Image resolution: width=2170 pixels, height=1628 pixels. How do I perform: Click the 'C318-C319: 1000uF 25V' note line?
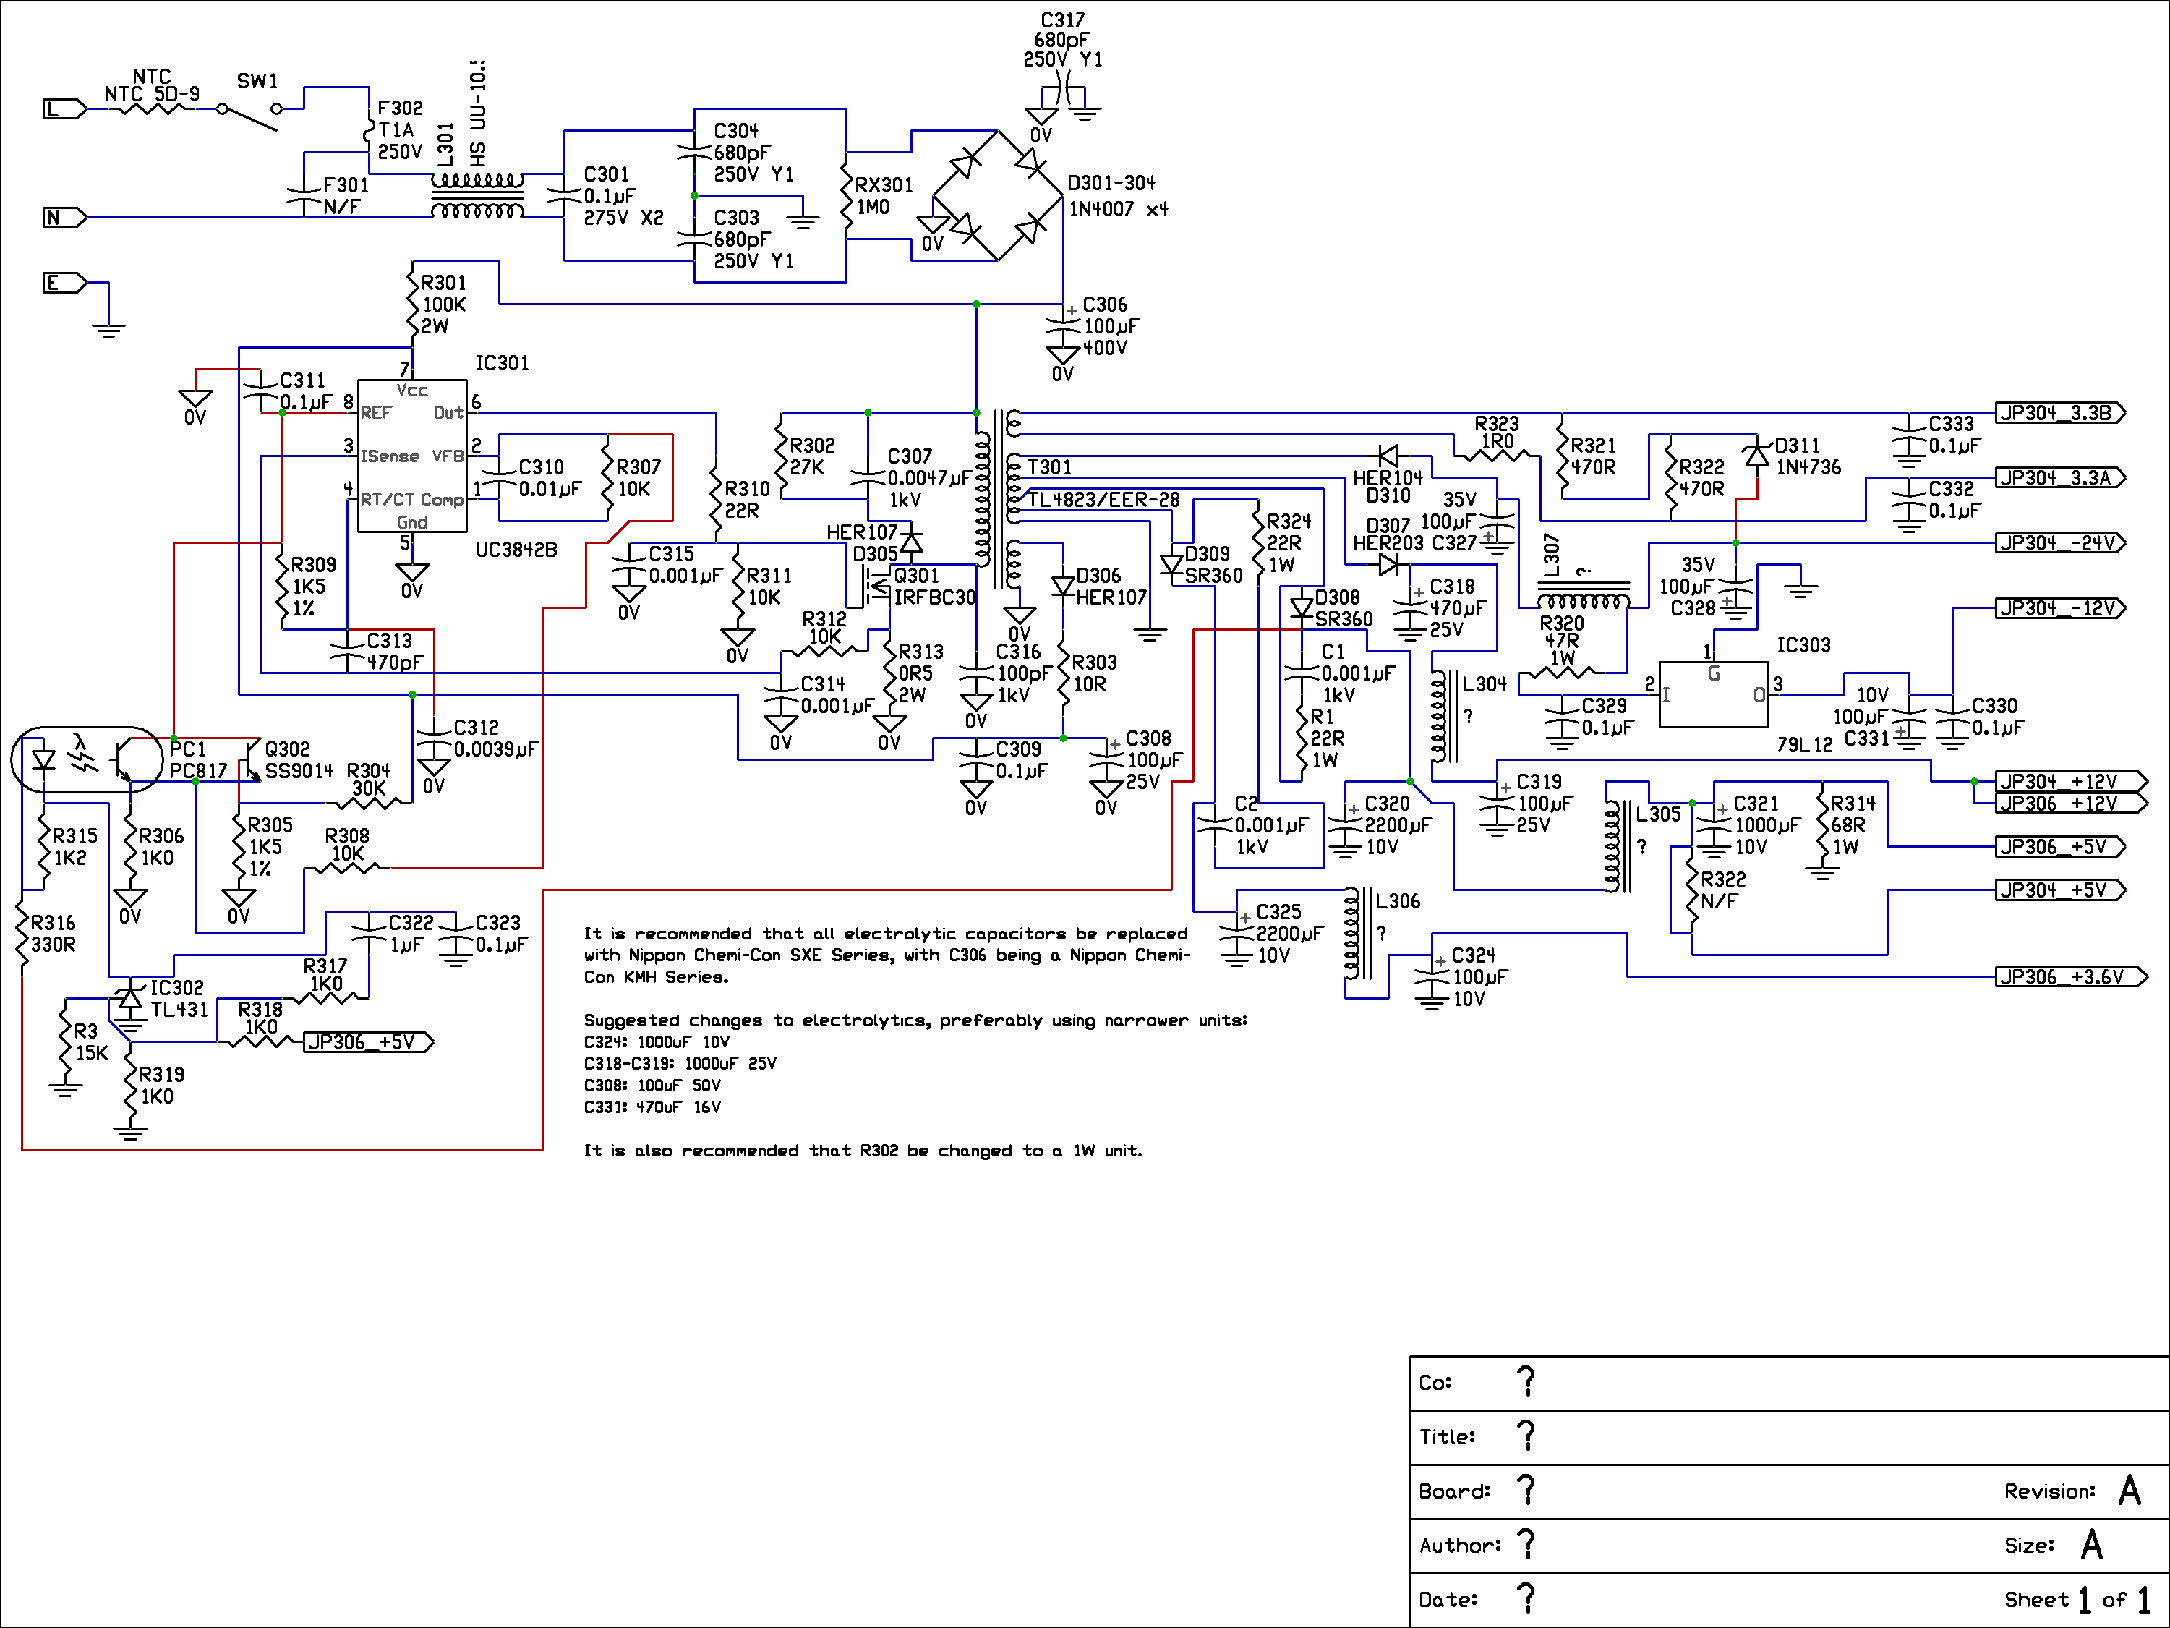pos(680,1064)
